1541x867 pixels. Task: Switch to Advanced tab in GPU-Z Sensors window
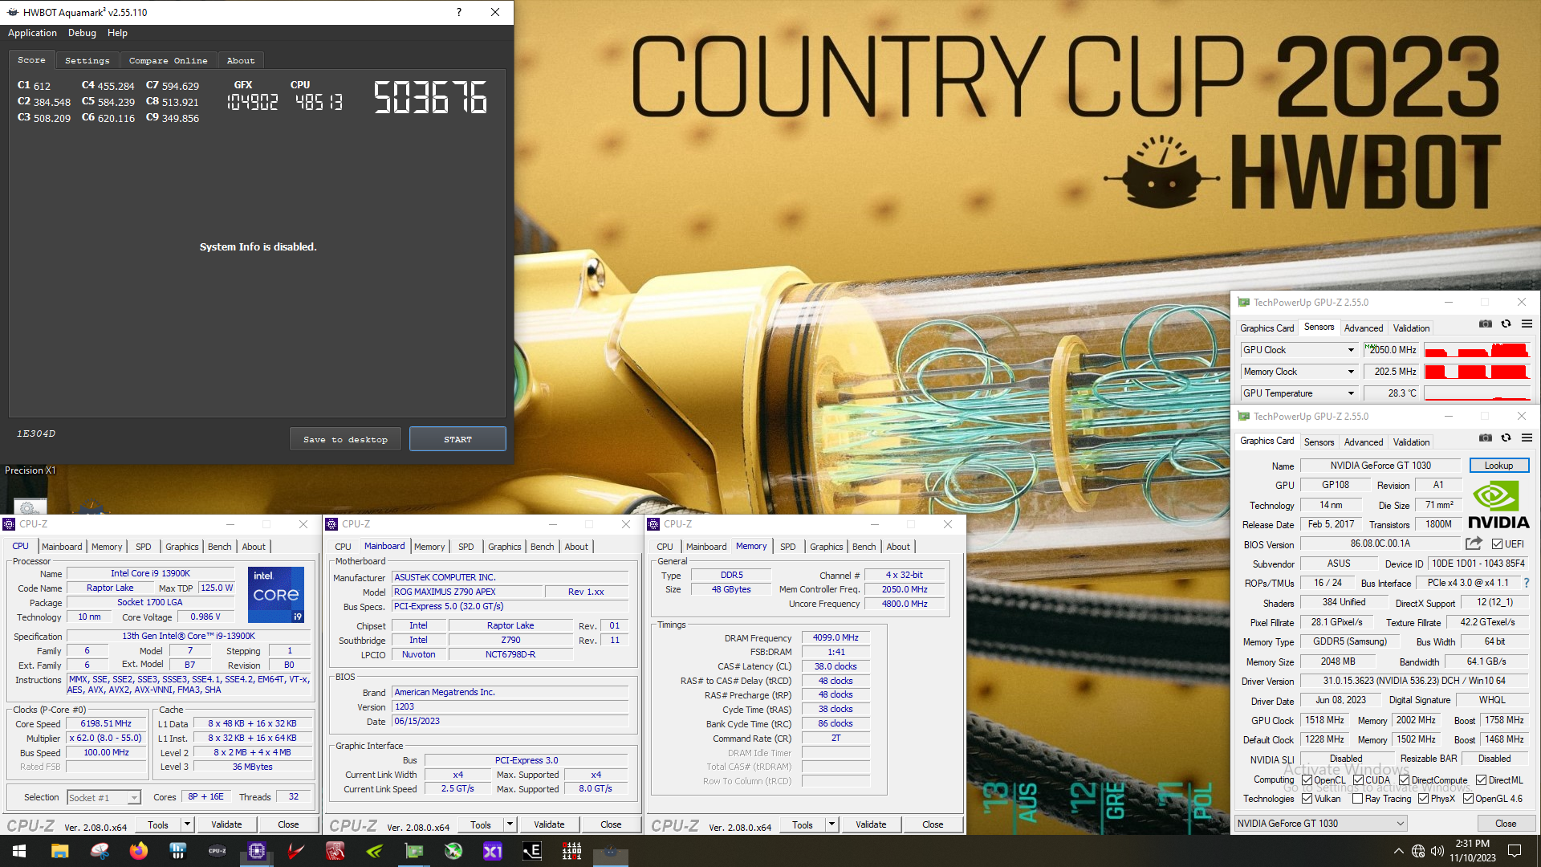(x=1364, y=328)
